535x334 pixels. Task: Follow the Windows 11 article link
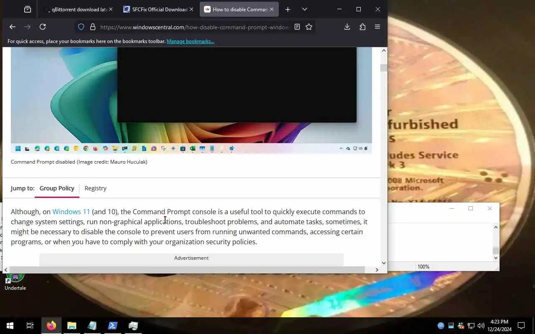[x=71, y=212]
